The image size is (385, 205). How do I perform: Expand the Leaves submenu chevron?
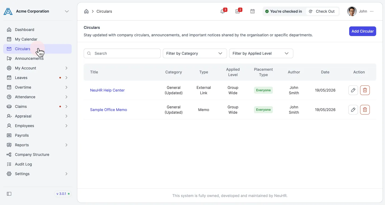[x=66, y=78]
